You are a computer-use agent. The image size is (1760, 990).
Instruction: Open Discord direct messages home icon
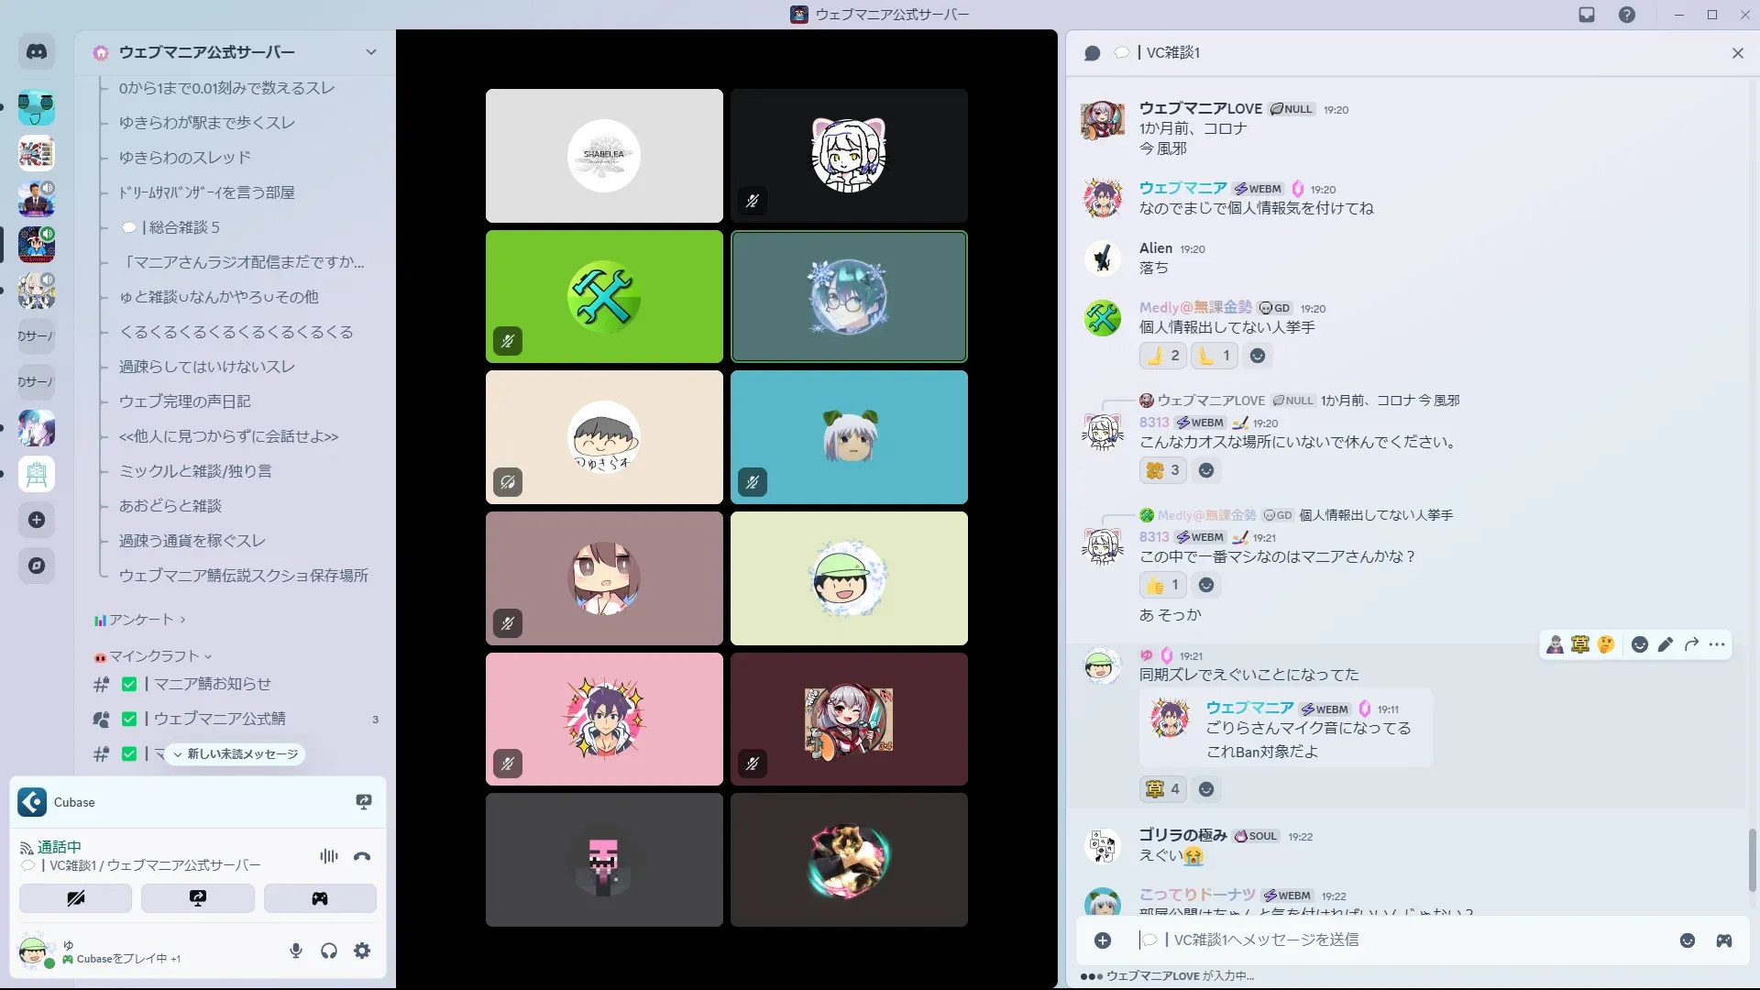[37, 52]
